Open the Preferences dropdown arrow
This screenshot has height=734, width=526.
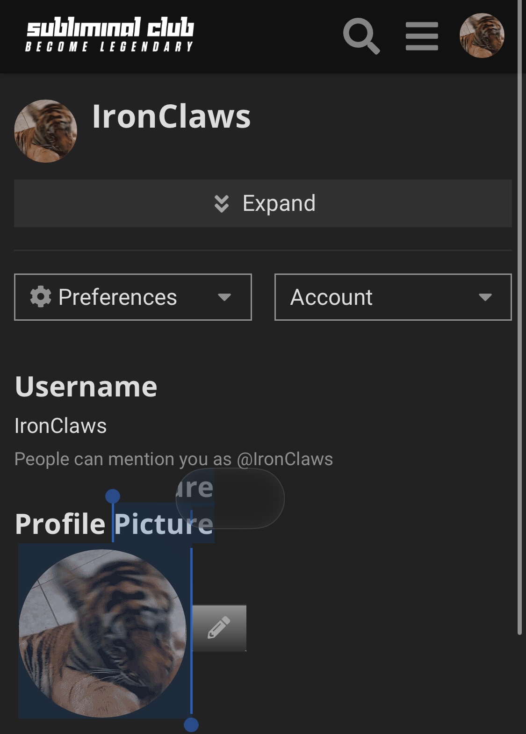pos(224,297)
